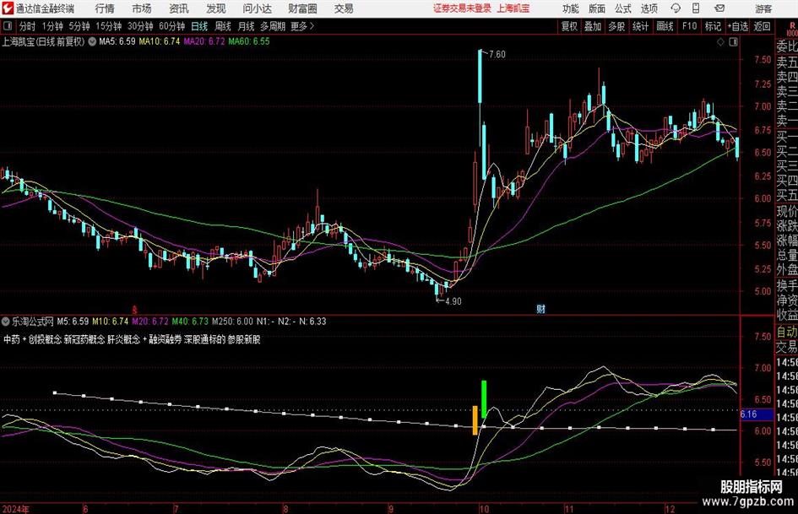Screen dimensions: 798x514
Task: Click the MA60: 6.55 value text
Action: coord(249,41)
